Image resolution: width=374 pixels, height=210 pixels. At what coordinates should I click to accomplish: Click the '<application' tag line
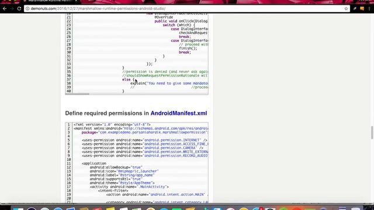pyautogui.click(x=94, y=163)
